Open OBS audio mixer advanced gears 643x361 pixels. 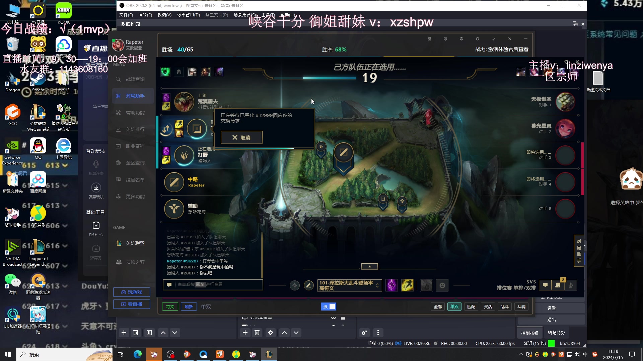(364, 333)
